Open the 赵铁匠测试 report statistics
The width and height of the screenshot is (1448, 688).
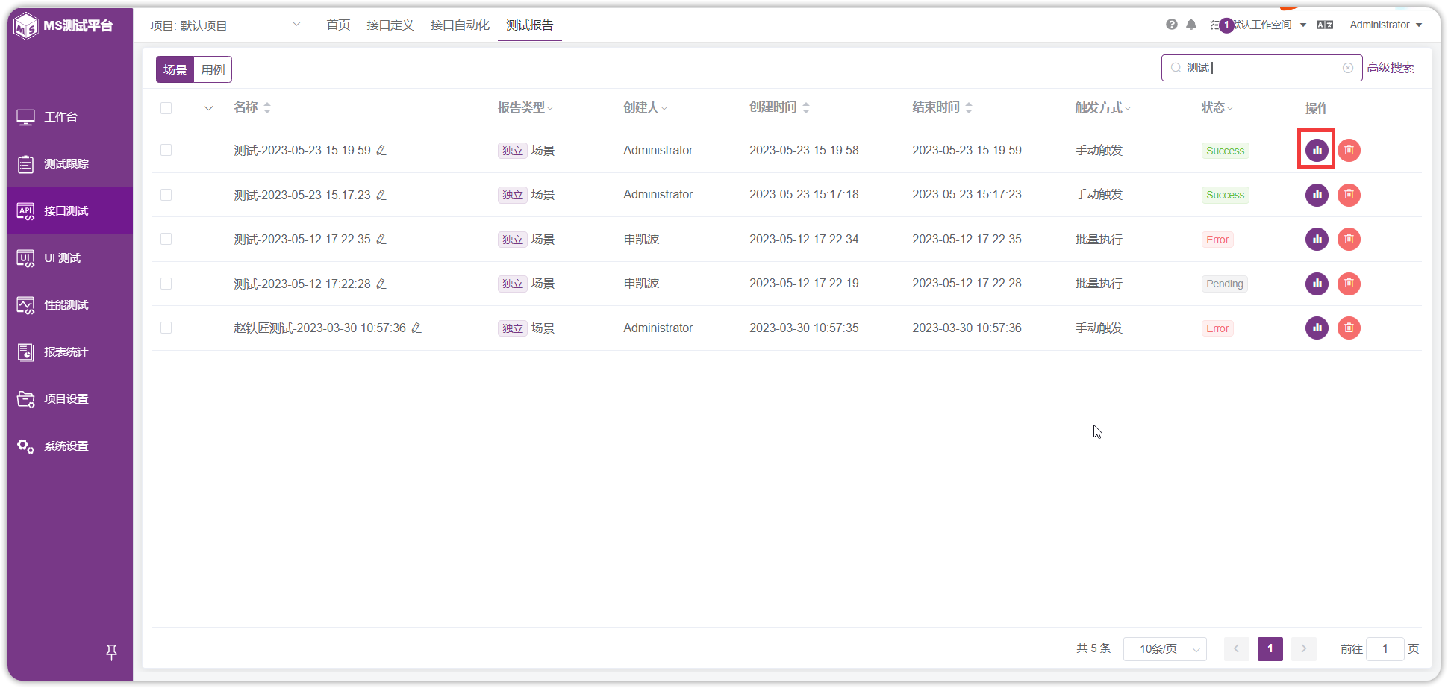[x=1317, y=328]
